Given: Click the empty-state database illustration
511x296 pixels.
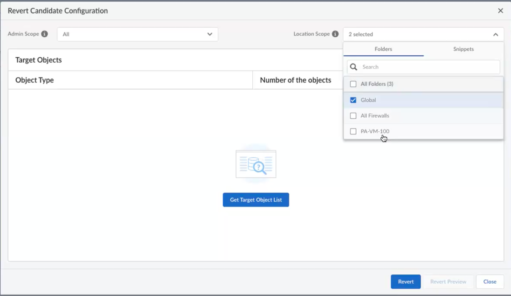Looking at the screenshot, I should [x=256, y=164].
